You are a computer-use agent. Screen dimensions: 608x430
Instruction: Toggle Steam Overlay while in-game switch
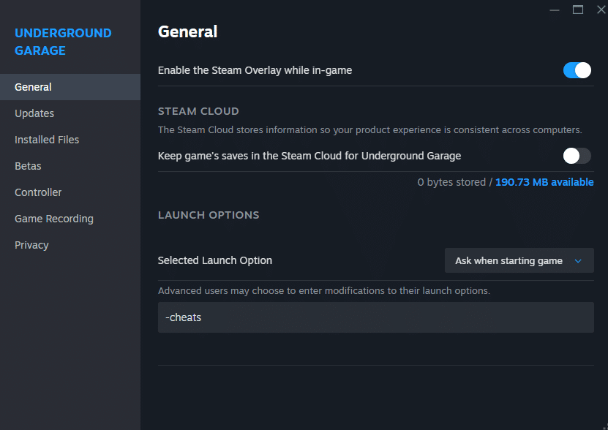click(x=577, y=70)
